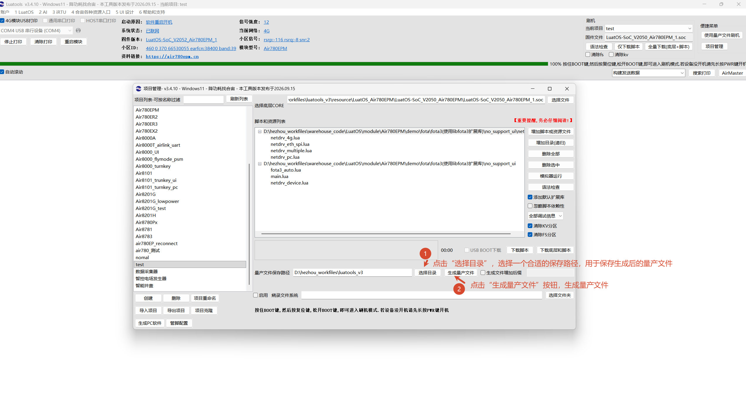Click the project name filter input field
The width and height of the screenshot is (746, 402).
coord(204,100)
